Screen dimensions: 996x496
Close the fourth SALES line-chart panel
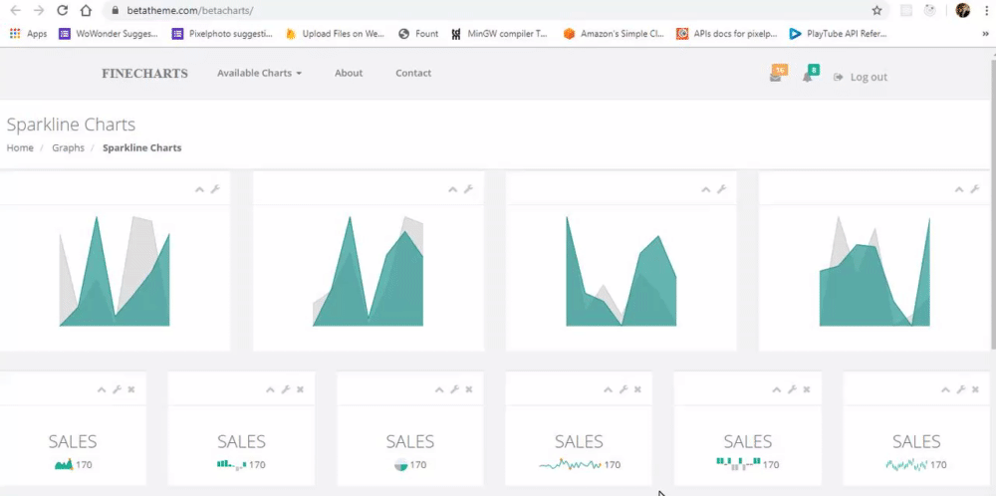[637, 389]
